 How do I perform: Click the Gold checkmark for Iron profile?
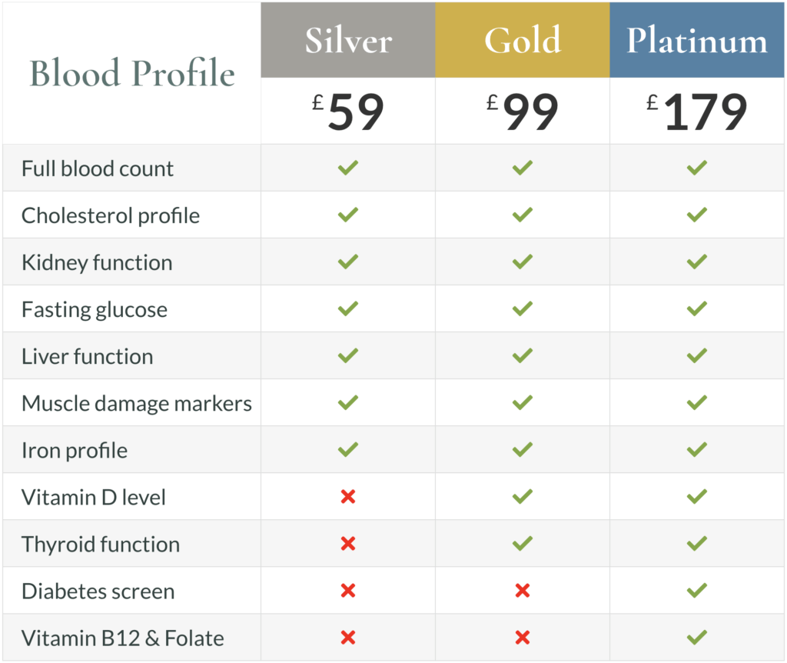coord(523,449)
